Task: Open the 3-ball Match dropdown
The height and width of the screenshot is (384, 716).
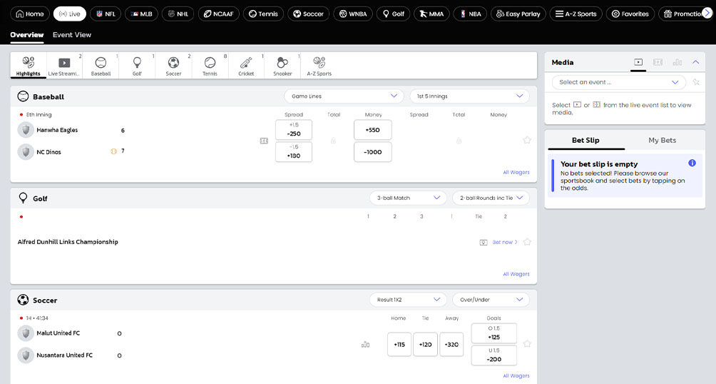Action: 408,198
